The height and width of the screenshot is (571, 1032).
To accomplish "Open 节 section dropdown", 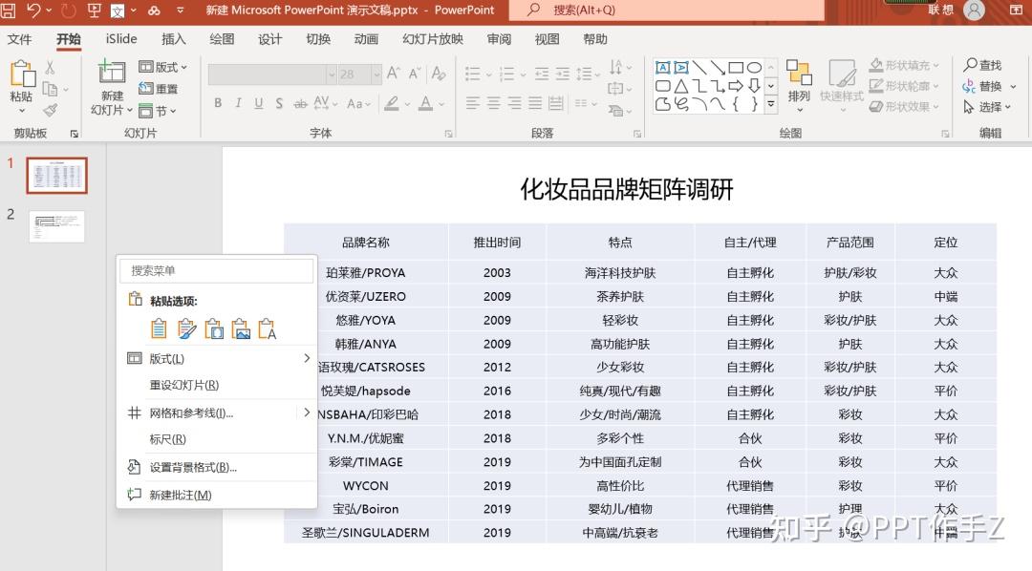I will click(158, 111).
